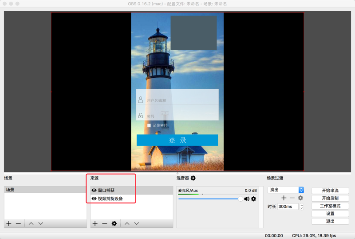Viewport: 355px width, 239px height.
Task: Click 开始串流 button
Action: click(x=330, y=191)
